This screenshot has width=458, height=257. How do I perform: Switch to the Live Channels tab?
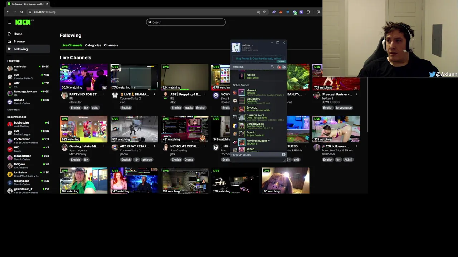tap(72, 45)
